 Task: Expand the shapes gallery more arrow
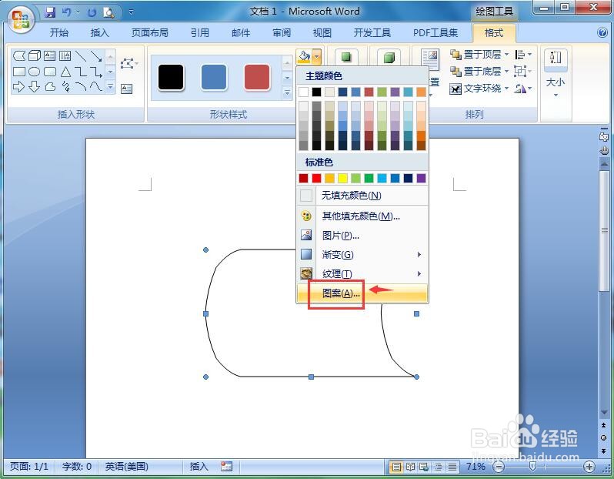click(111, 86)
